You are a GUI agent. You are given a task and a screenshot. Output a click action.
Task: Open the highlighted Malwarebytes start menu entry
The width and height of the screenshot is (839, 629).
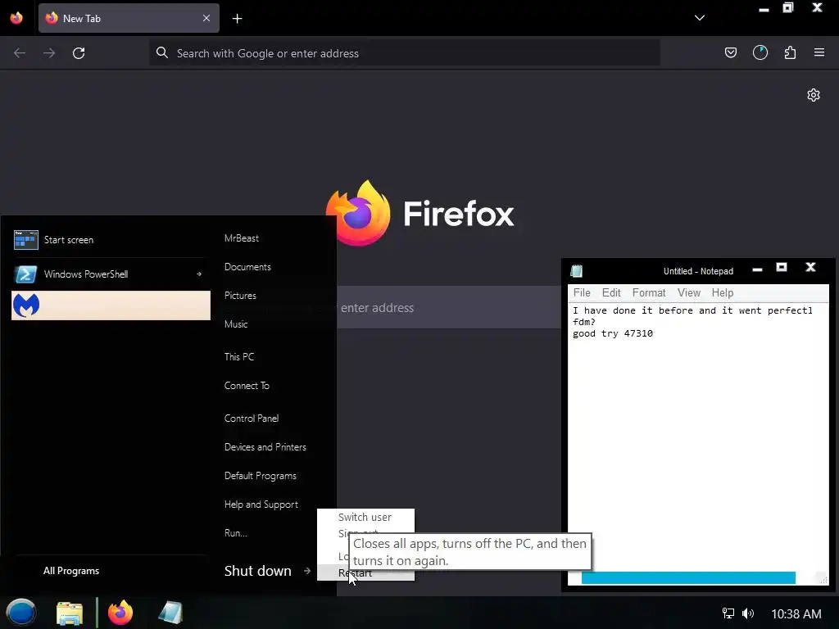click(111, 305)
